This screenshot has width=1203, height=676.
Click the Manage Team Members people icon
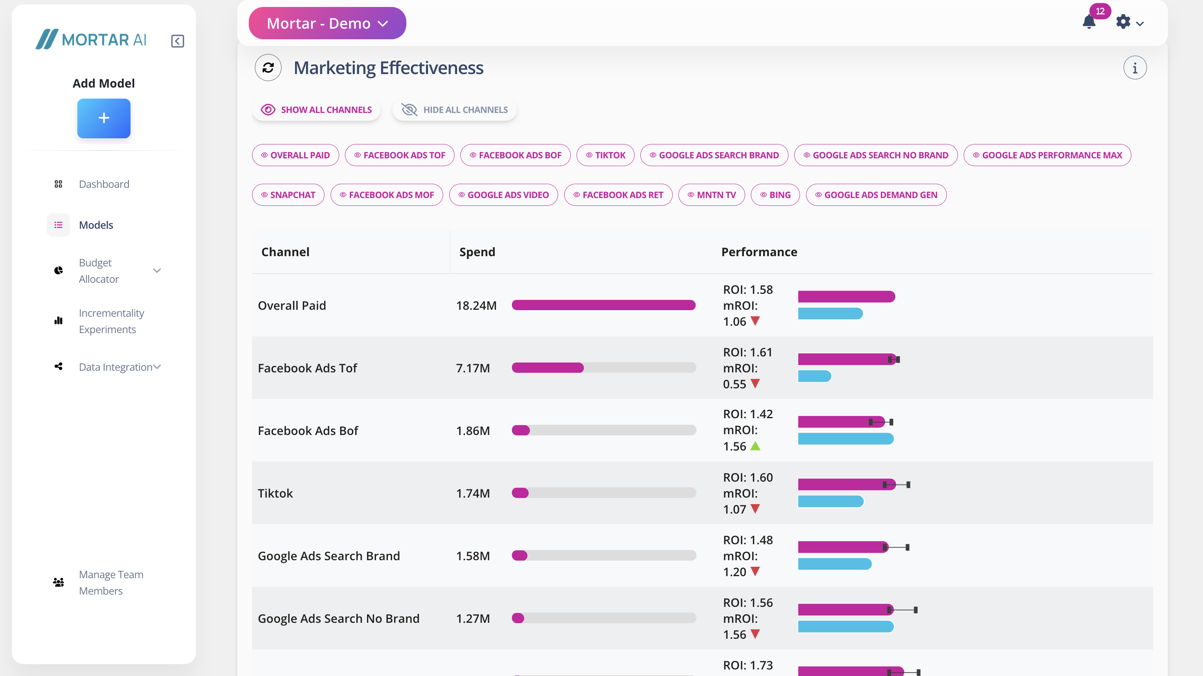pyautogui.click(x=59, y=582)
